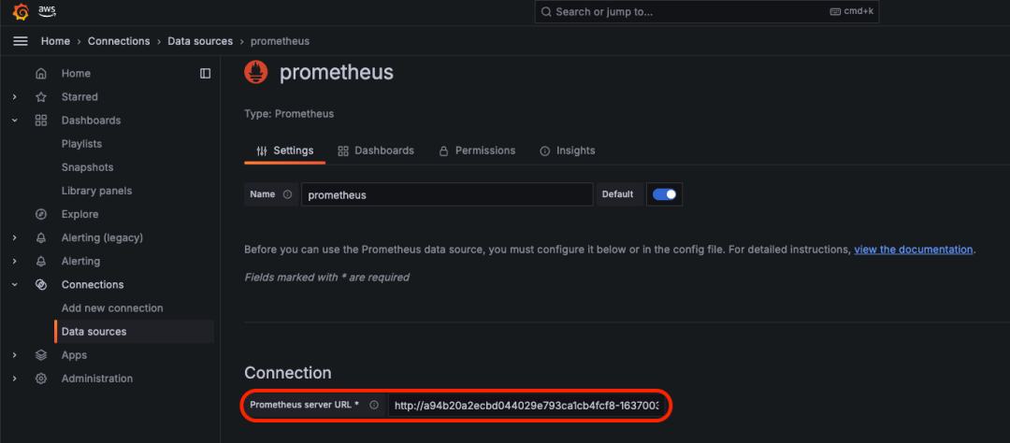Click the Name field info icon
The image size is (1010, 443).
(287, 194)
